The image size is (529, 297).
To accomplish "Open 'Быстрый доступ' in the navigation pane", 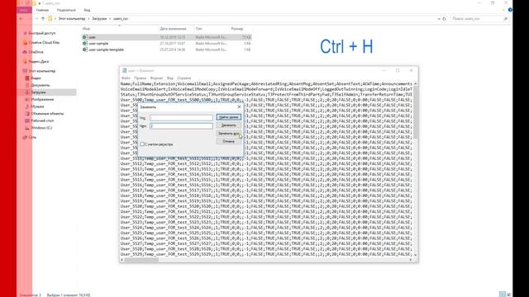I will (42, 33).
